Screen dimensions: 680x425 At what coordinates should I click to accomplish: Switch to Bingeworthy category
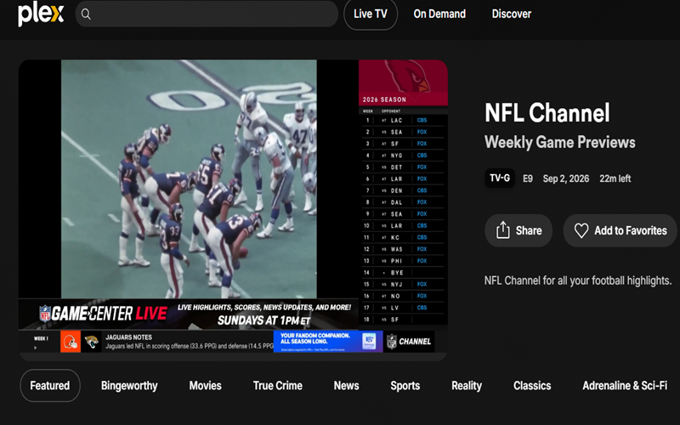tap(129, 386)
